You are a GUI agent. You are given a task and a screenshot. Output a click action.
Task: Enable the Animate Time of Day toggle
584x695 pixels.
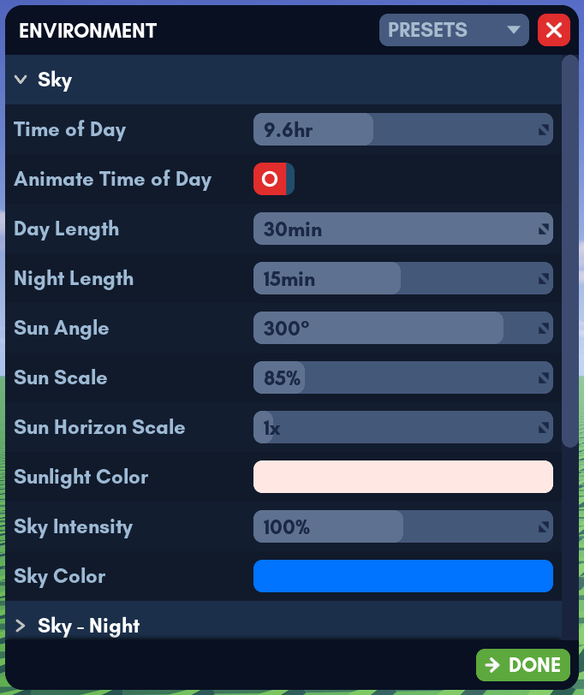(x=272, y=179)
